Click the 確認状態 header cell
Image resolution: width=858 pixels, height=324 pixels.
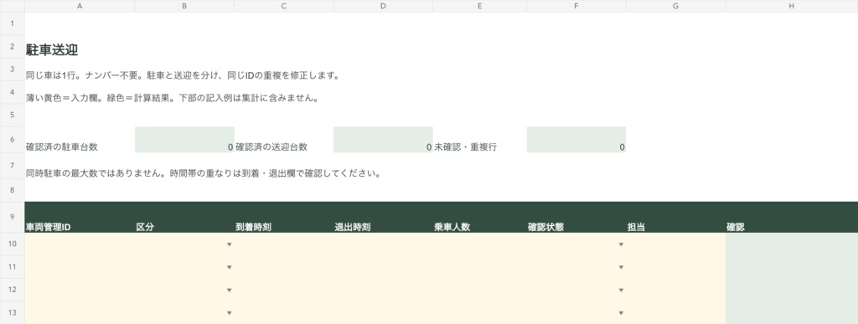pos(576,218)
